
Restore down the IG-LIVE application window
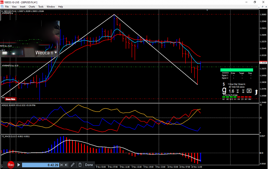coord(255,2)
